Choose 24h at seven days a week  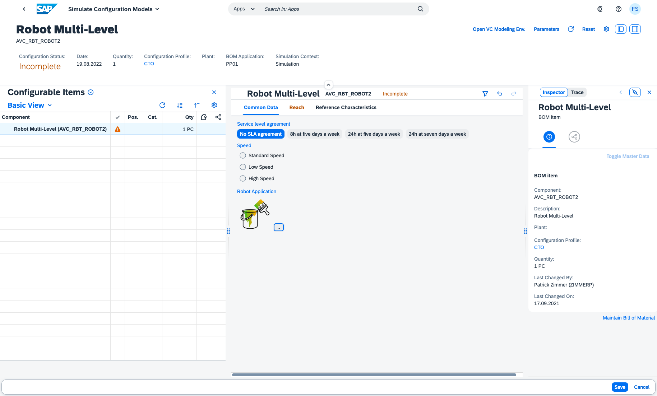tap(437, 134)
